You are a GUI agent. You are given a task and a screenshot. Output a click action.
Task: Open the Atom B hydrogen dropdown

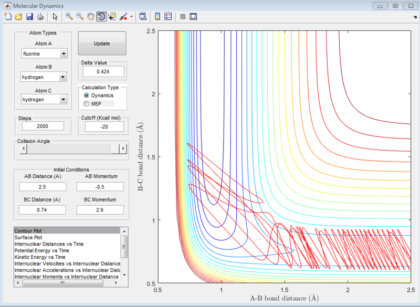point(64,77)
